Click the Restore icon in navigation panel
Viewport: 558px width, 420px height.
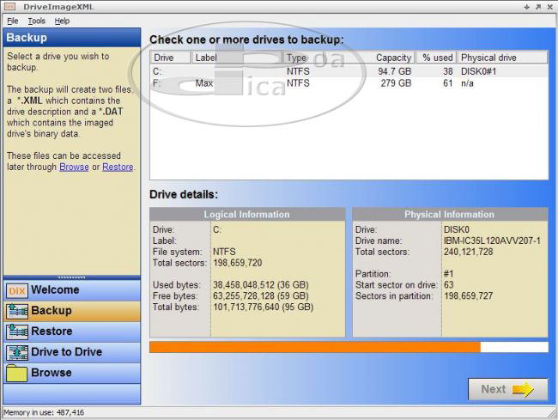point(17,332)
